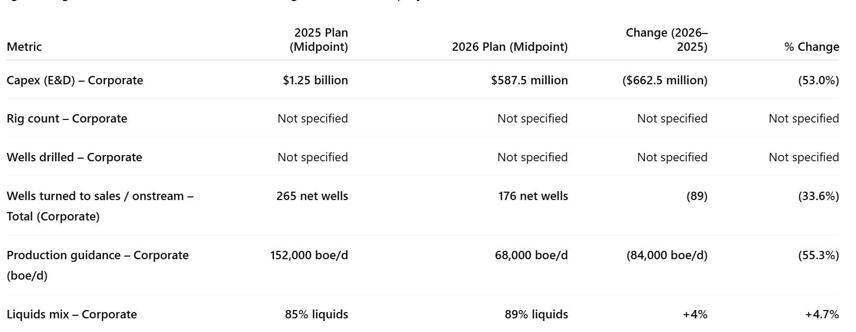The image size is (856, 332).
Task: Click the Metric column header
Action: (24, 47)
